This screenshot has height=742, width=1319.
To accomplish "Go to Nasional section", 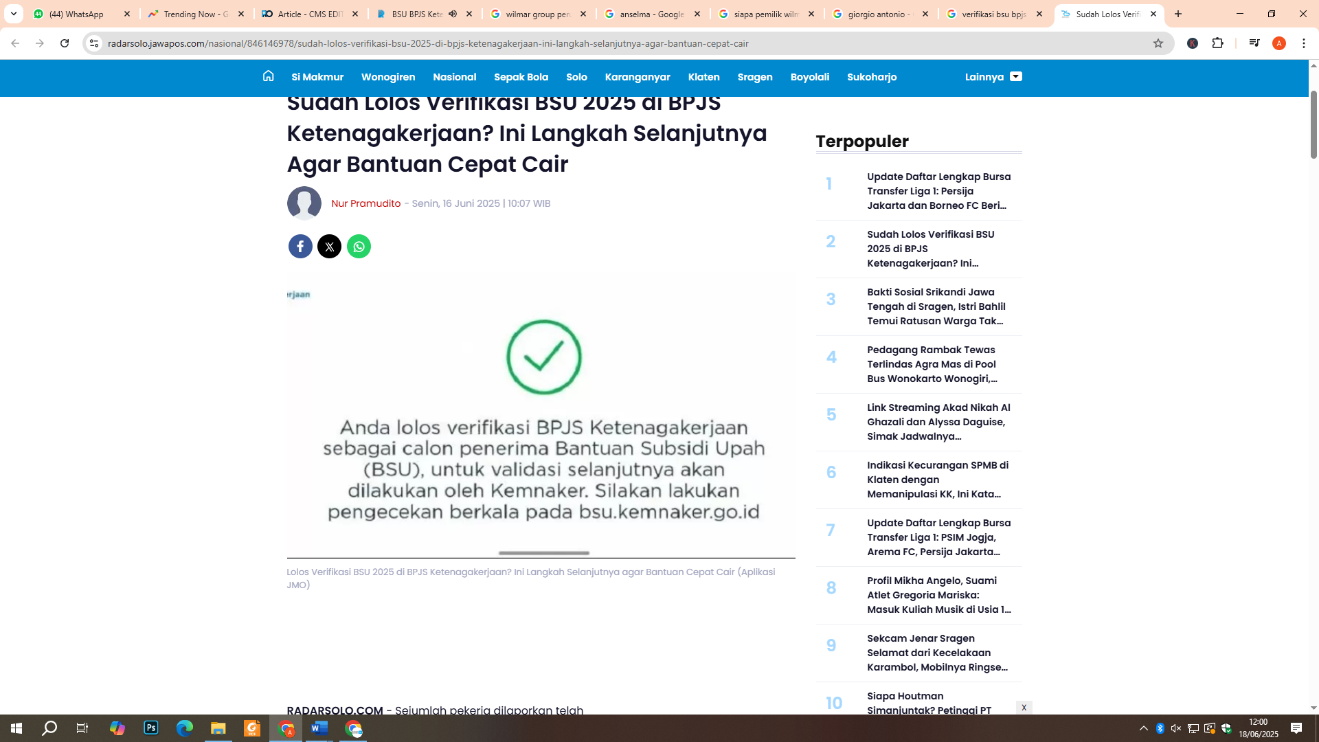I will click(455, 77).
